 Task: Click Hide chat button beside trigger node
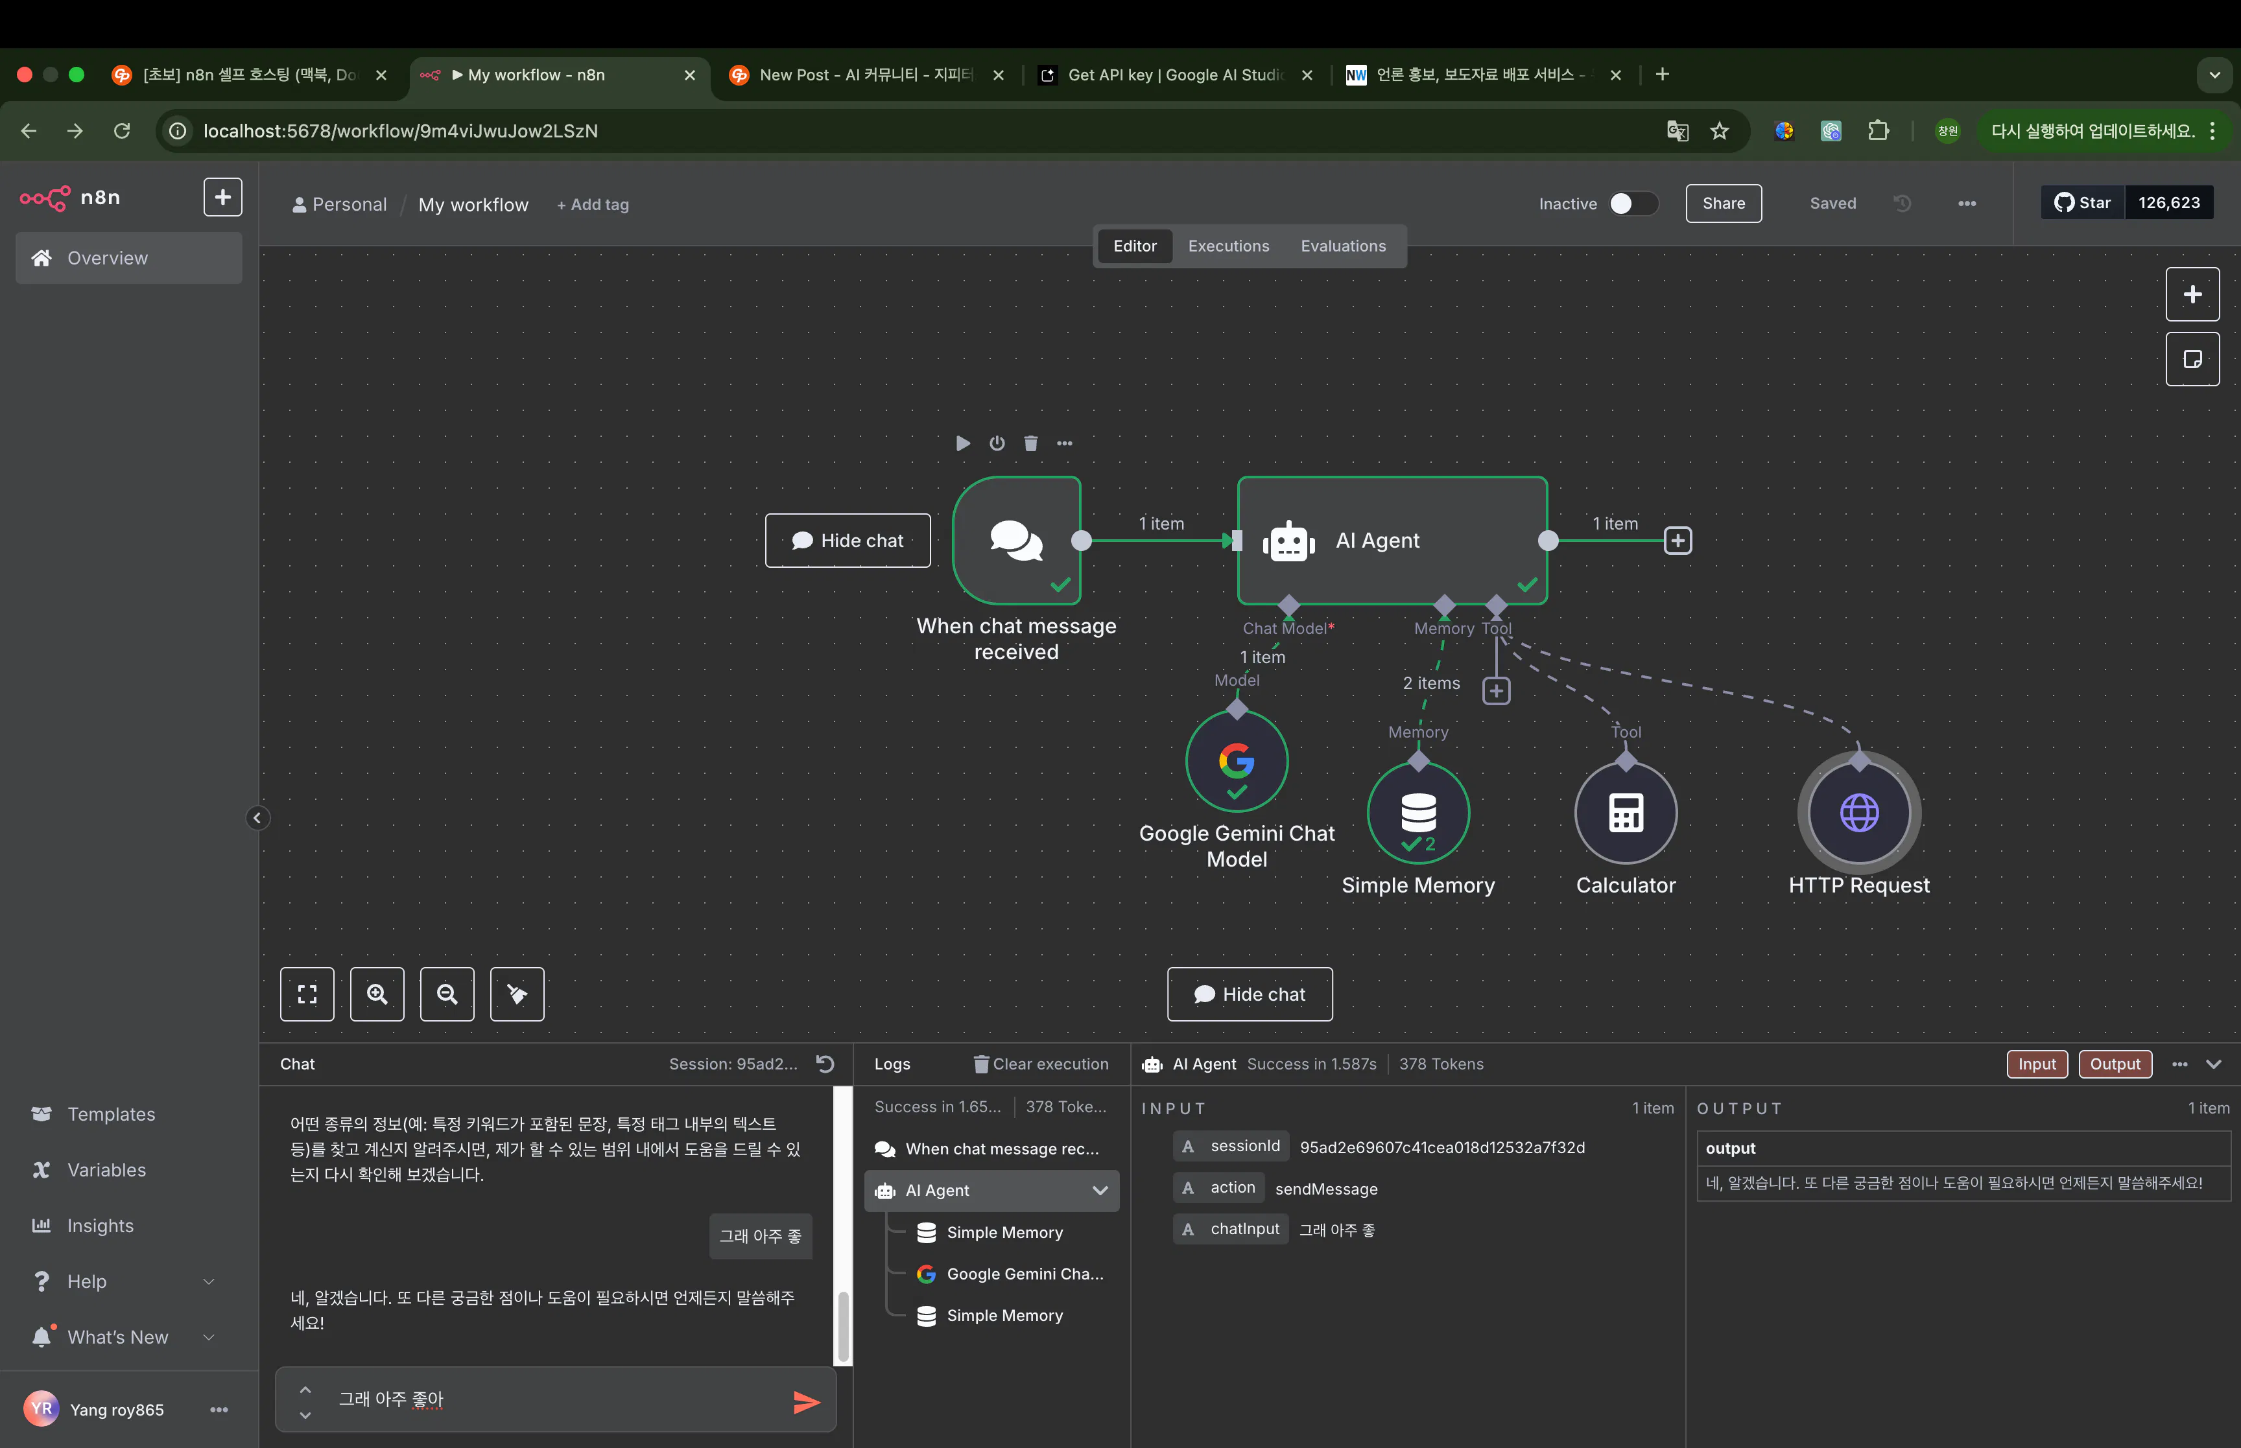848,541
